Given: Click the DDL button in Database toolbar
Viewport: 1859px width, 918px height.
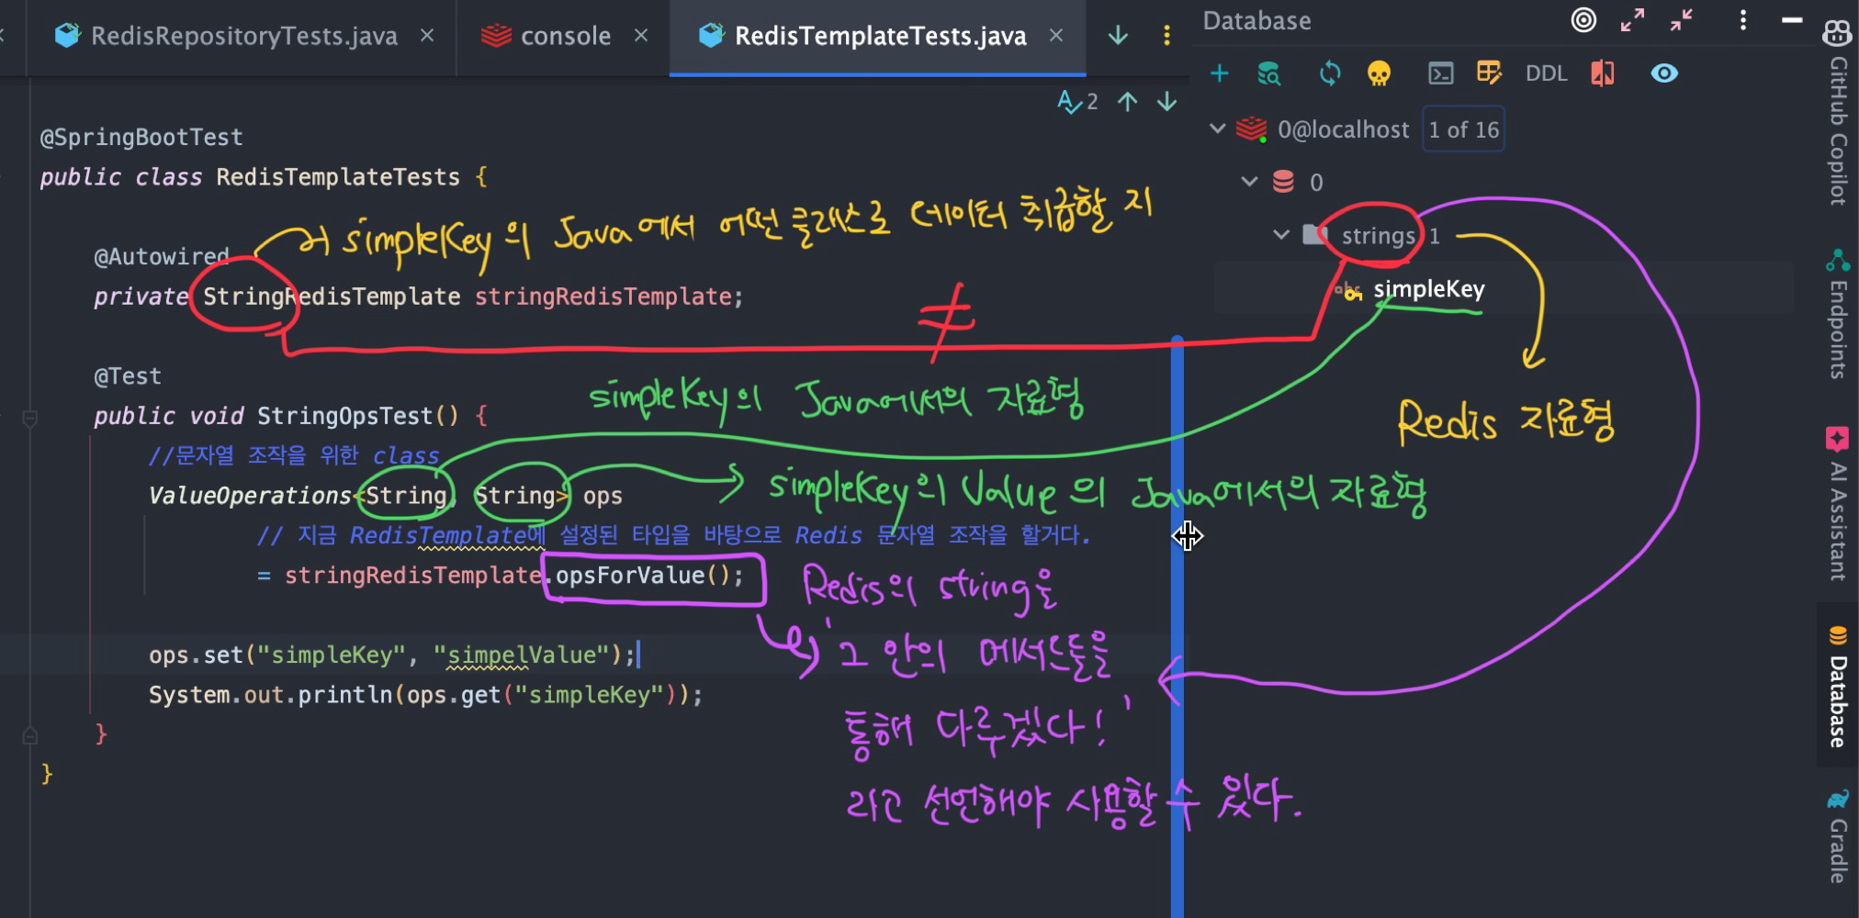Looking at the screenshot, I should coord(1547,73).
